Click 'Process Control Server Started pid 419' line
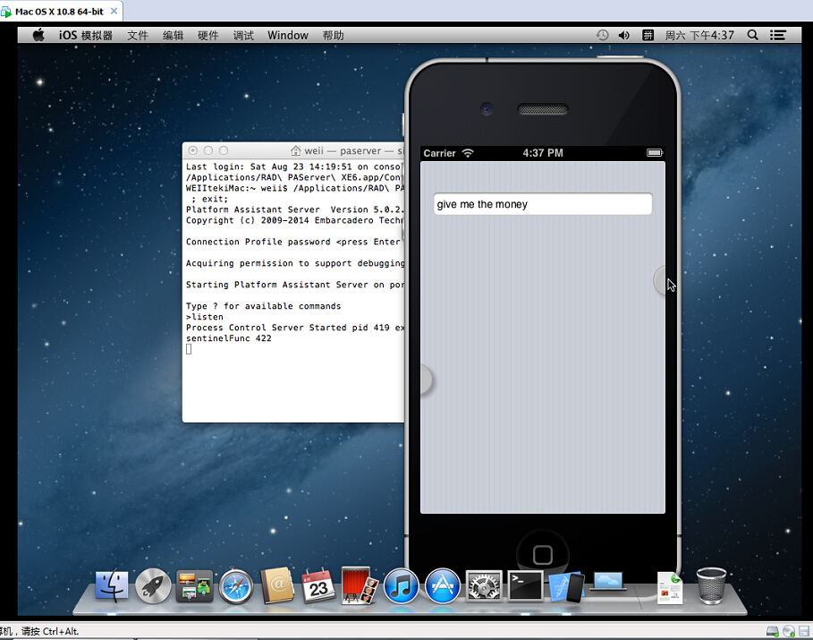The width and height of the screenshot is (813, 640). coord(294,328)
